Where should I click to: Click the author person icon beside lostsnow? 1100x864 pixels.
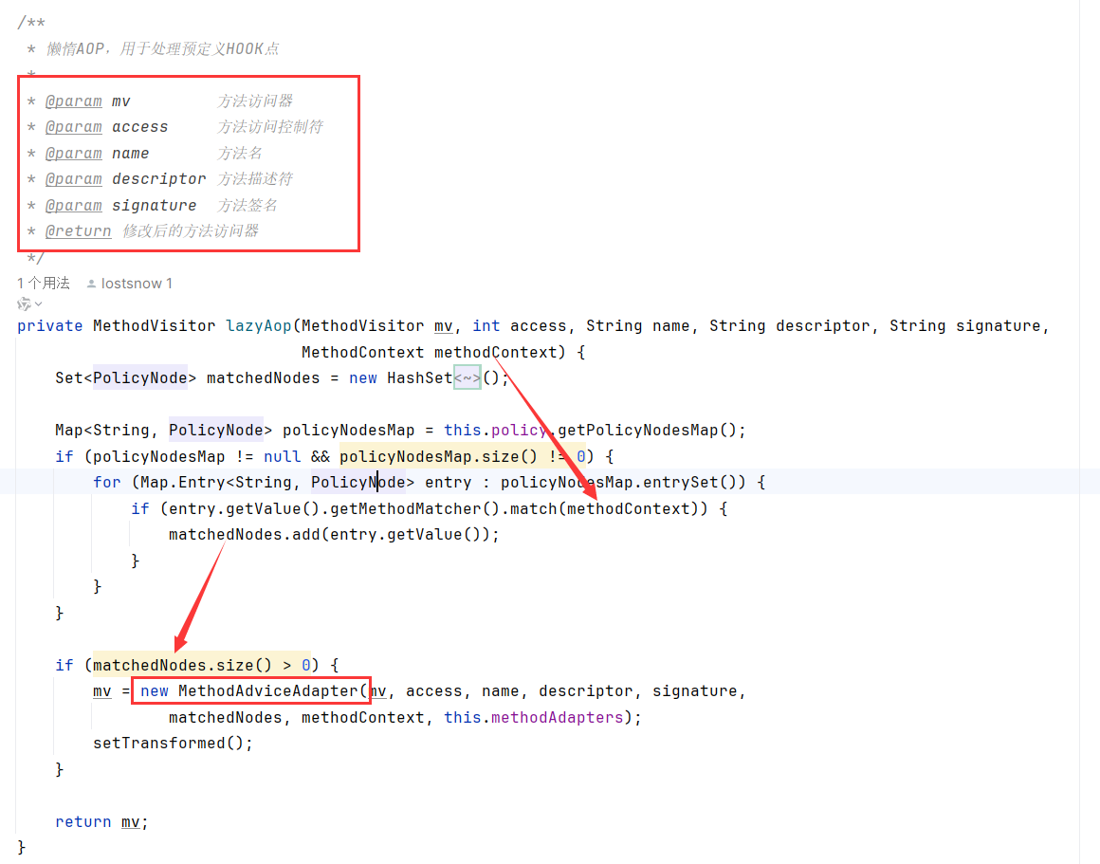pos(91,284)
